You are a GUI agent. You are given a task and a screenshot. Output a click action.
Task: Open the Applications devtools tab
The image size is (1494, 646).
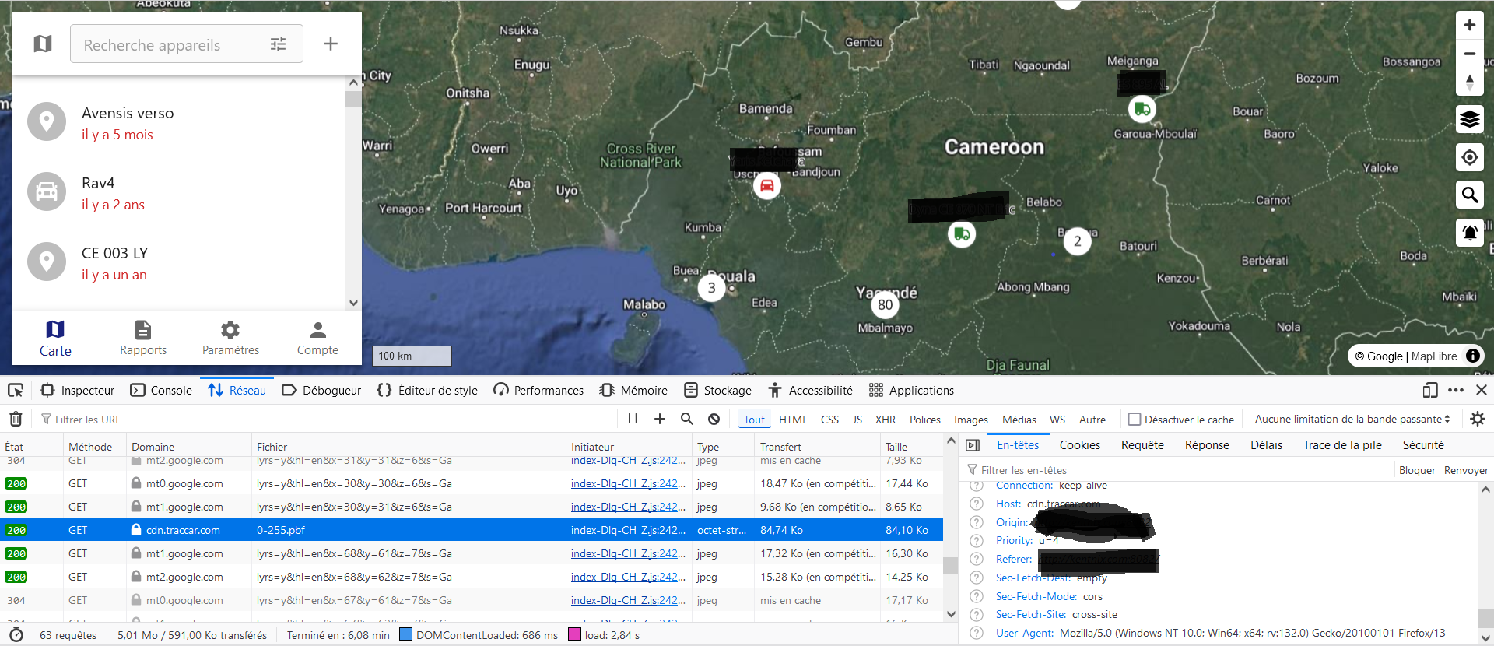(x=911, y=390)
